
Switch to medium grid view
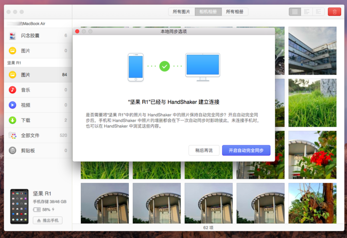pos(307,12)
